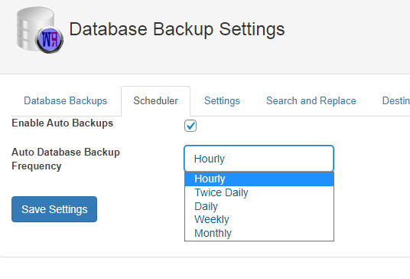Open the Settings tab
The height and width of the screenshot is (279, 410).
[222, 101]
